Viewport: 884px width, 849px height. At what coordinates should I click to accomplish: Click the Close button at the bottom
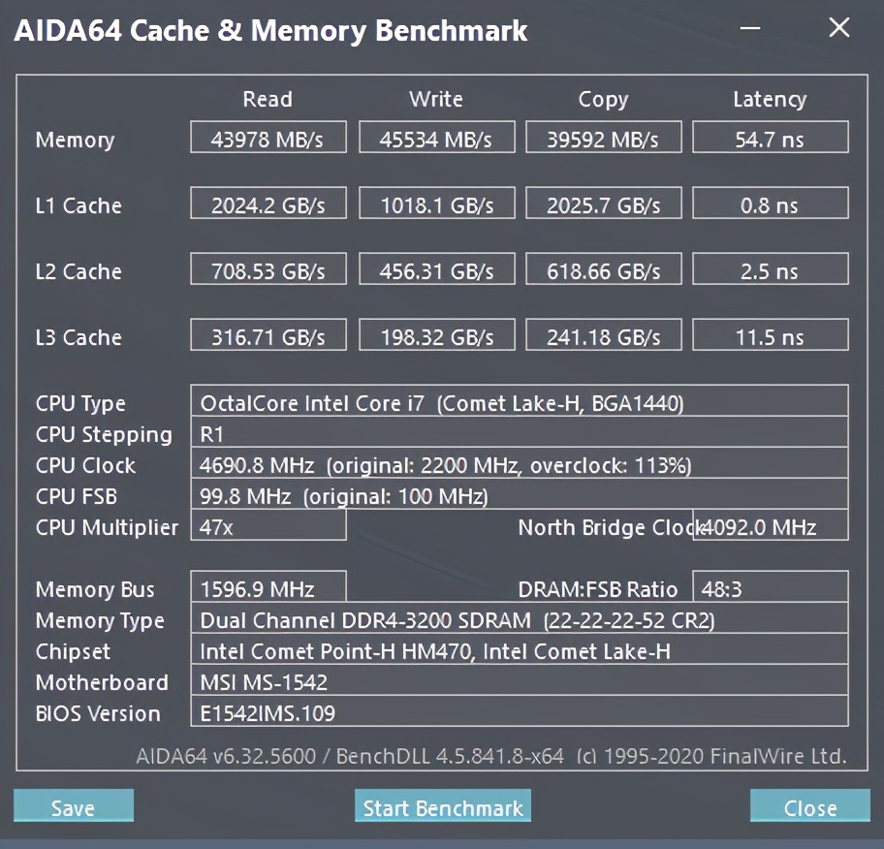pyautogui.click(x=809, y=806)
